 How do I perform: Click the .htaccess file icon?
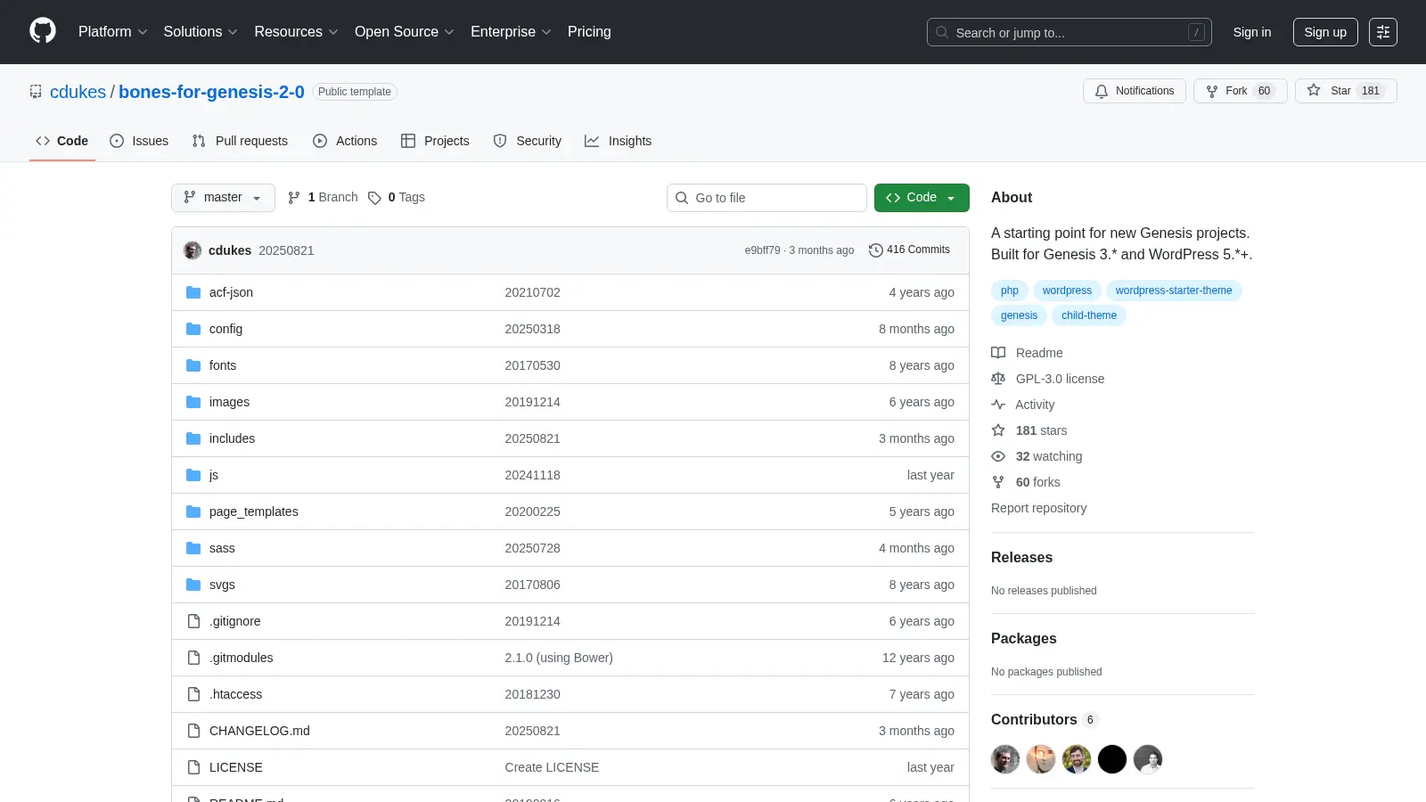[193, 694]
